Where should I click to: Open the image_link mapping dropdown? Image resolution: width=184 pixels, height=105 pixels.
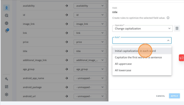[x=90, y=24]
